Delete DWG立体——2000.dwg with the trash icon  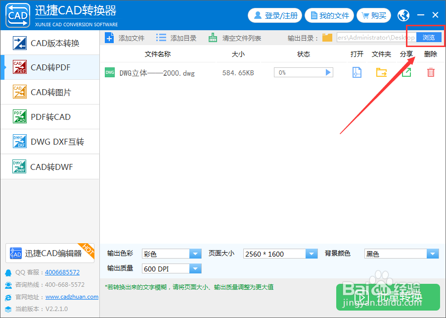click(x=430, y=72)
